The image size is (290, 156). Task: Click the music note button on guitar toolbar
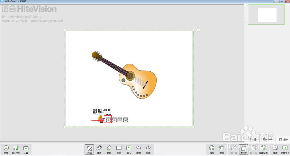tap(120, 120)
